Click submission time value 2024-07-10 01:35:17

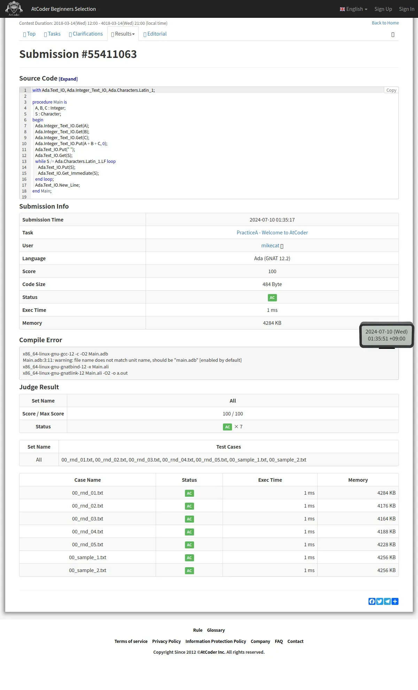(x=272, y=220)
